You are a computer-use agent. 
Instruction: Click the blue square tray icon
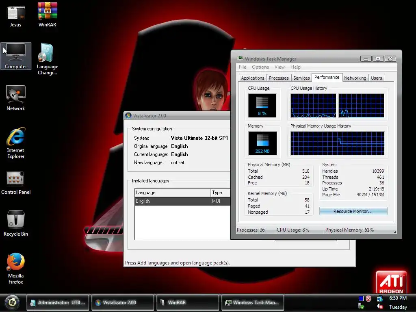[361, 299]
